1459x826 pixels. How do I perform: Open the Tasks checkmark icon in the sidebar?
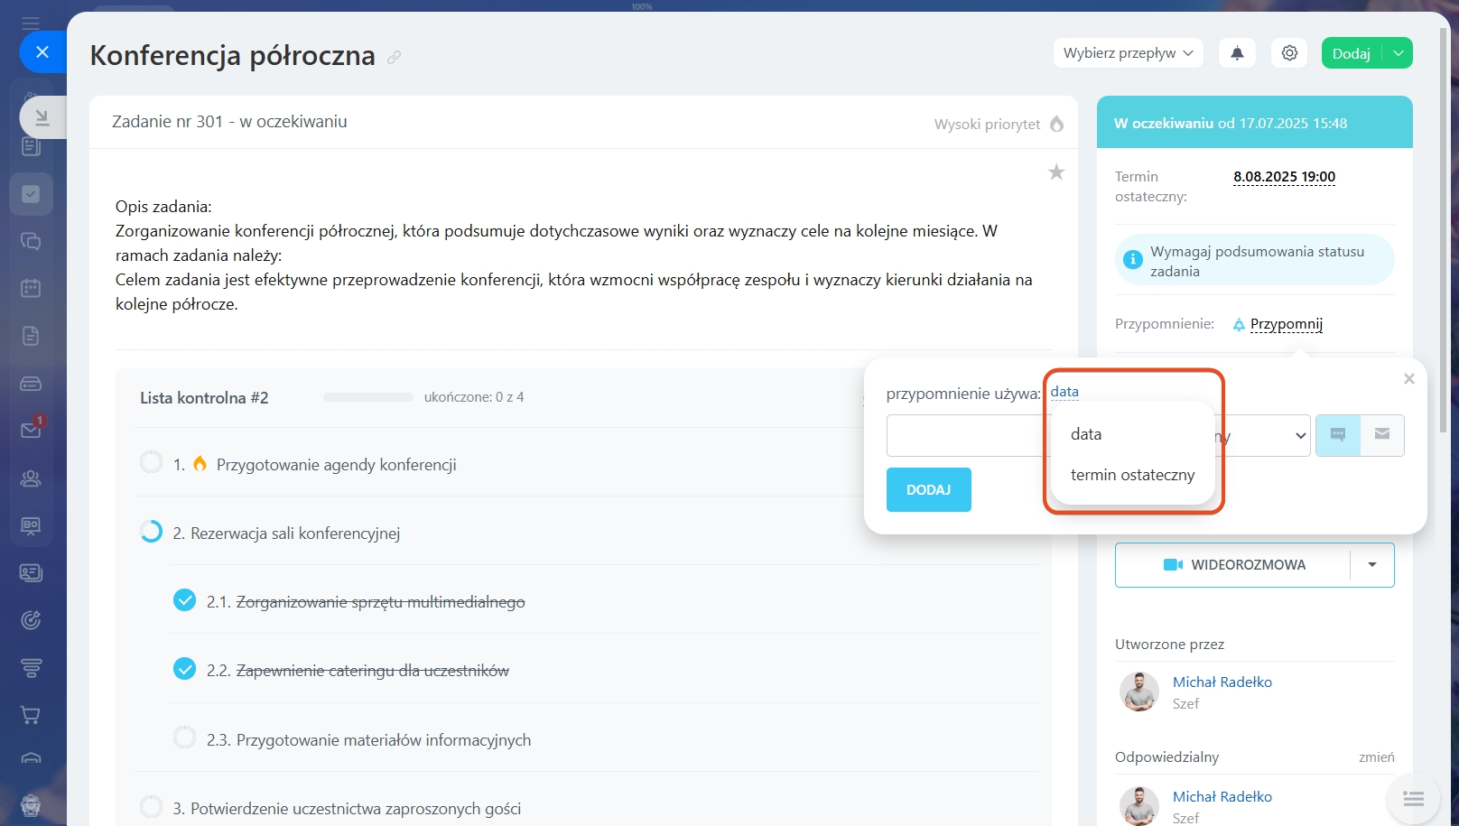31,194
